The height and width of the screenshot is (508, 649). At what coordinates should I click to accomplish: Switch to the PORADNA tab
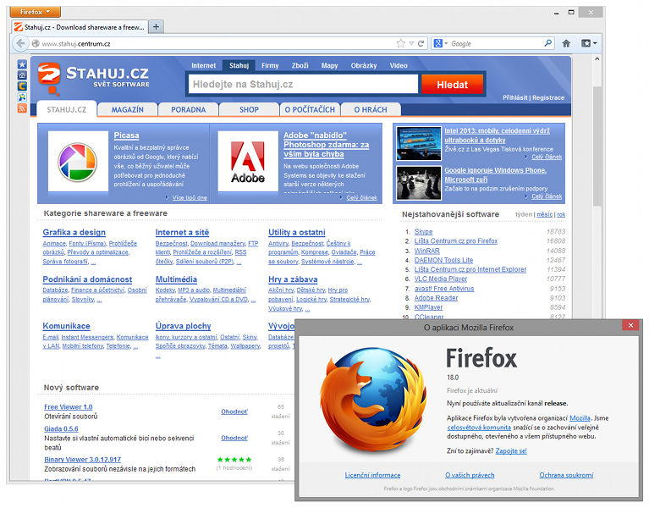point(189,110)
